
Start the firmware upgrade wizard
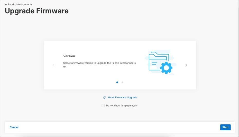225,127
